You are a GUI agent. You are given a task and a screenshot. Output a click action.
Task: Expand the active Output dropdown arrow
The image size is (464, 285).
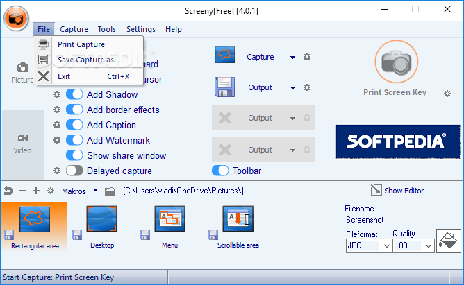point(292,87)
